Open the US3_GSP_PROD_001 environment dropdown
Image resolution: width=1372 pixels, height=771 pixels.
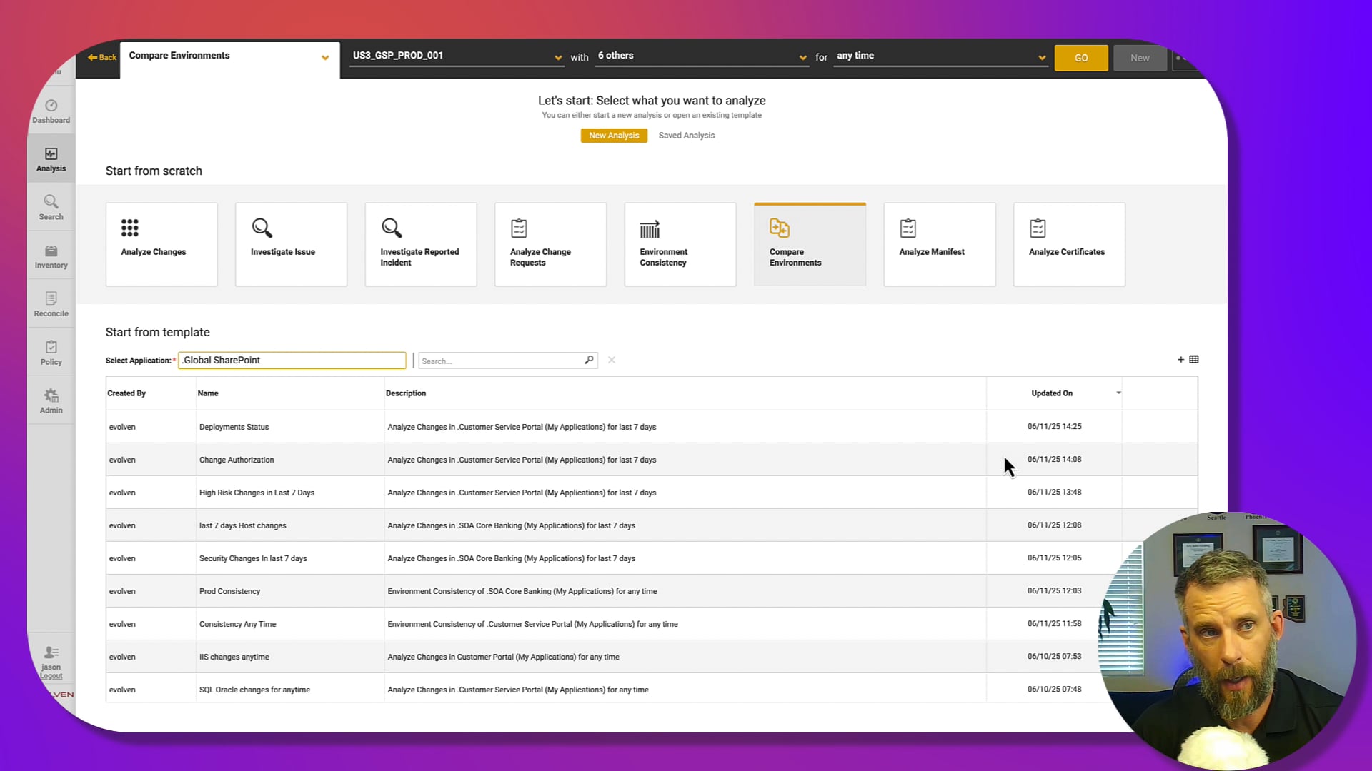[x=558, y=57]
